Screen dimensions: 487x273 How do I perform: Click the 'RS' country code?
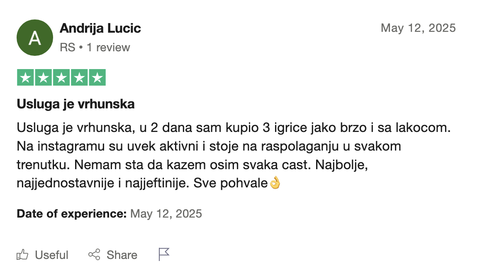pyautogui.click(x=67, y=48)
